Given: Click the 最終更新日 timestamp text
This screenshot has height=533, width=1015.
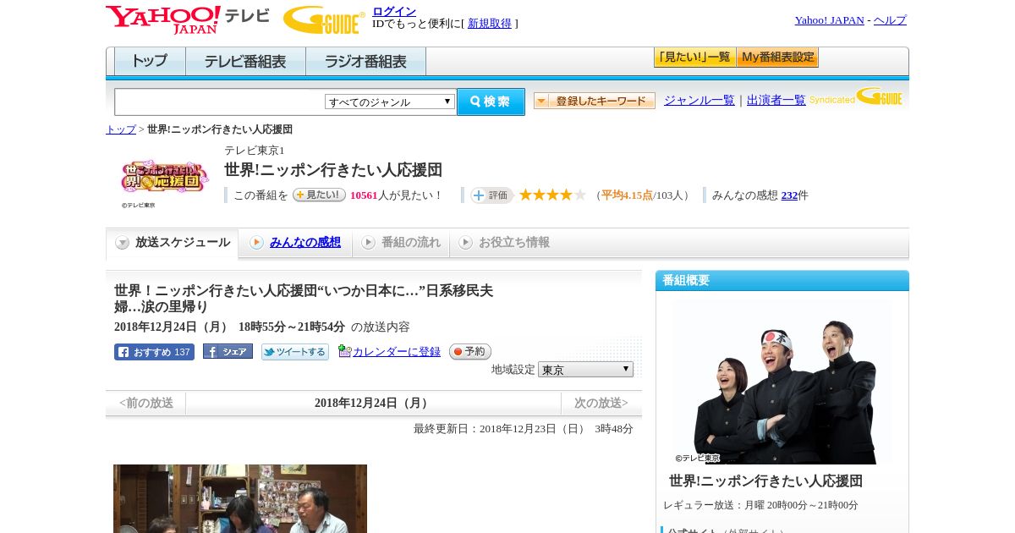Looking at the screenshot, I should coord(524,429).
